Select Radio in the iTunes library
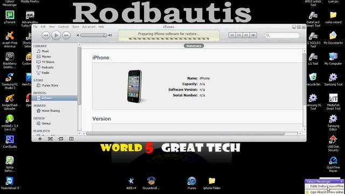345x194 pixels. point(45,73)
